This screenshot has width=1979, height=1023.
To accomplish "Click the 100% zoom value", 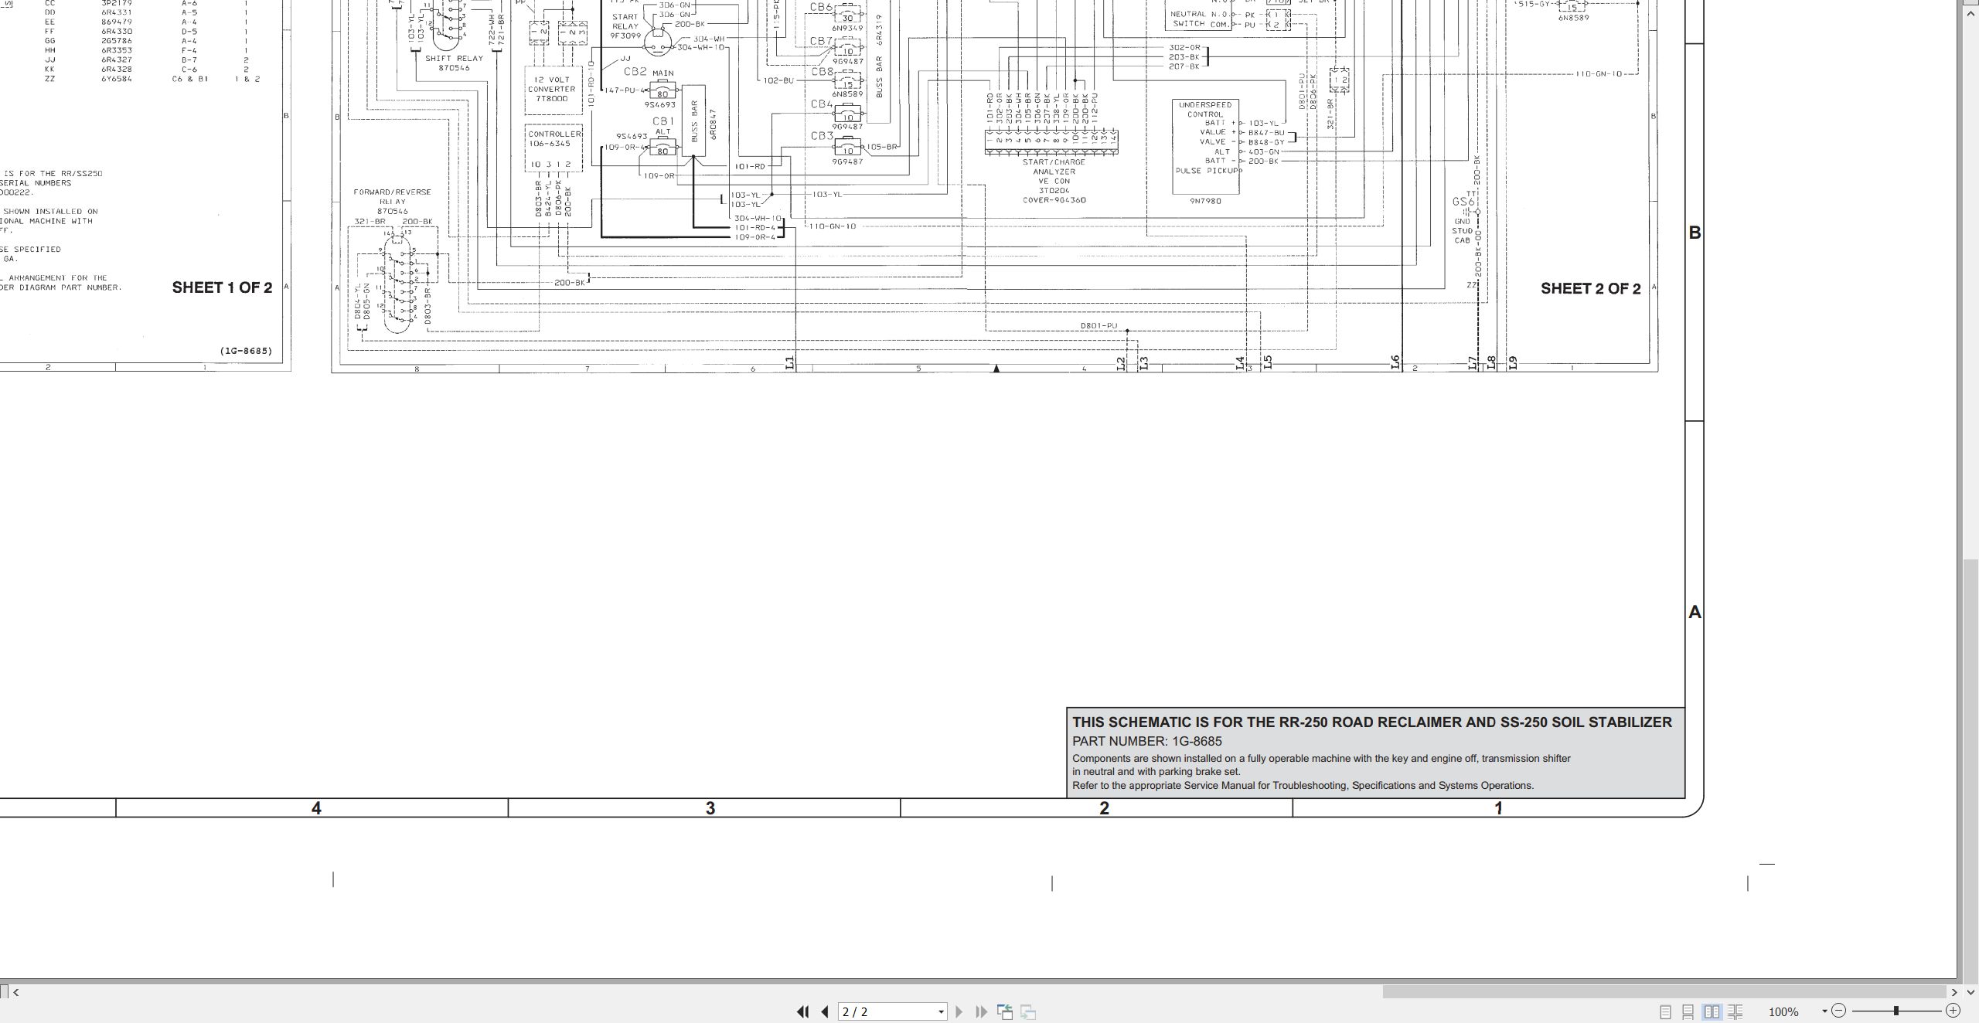I will 1783,1012.
